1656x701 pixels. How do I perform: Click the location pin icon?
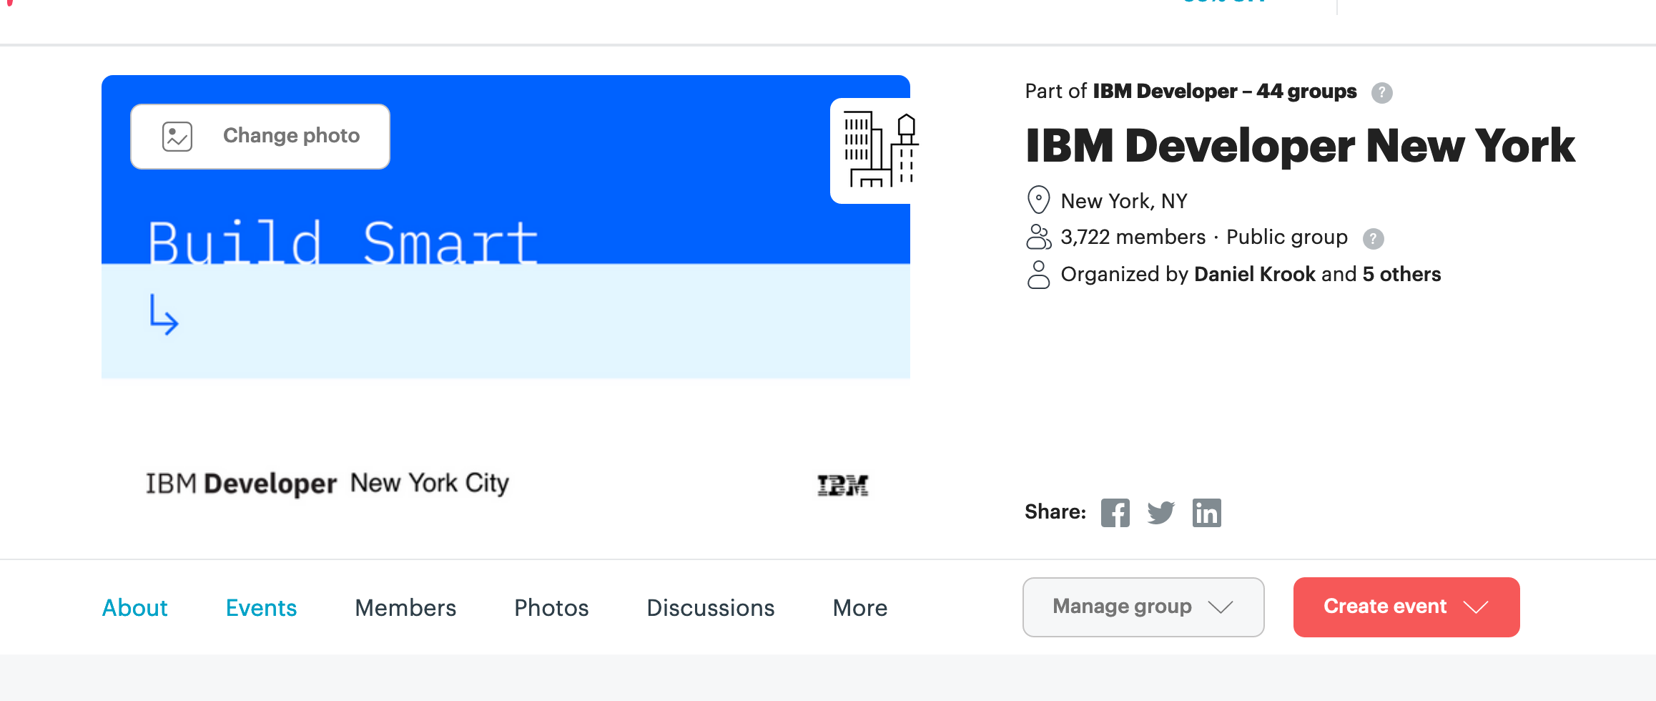pyautogui.click(x=1038, y=200)
